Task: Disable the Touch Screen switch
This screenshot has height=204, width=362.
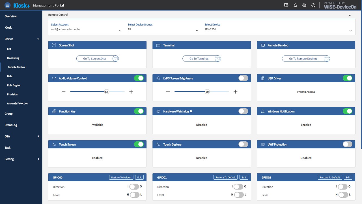Action: pos(139,144)
